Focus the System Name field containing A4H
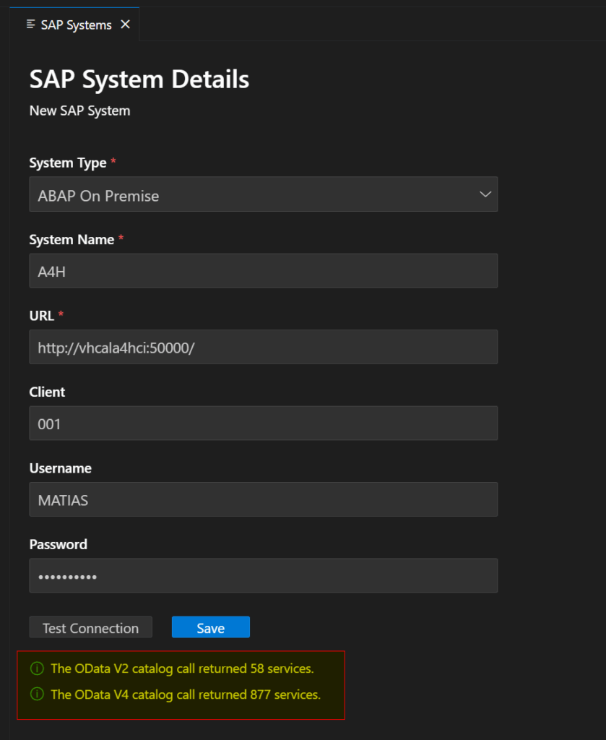The image size is (606, 740). [263, 271]
